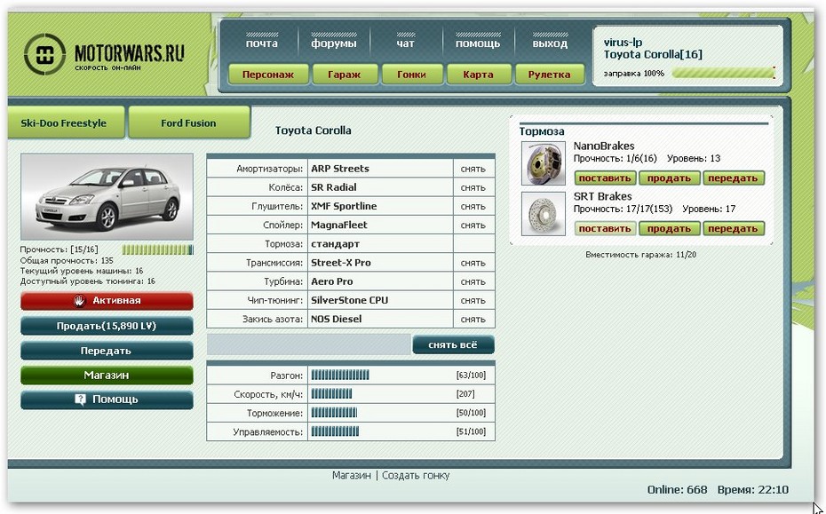Select the Toyota Corolla tab title
Viewport: 826px width, 514px height.
(313, 130)
